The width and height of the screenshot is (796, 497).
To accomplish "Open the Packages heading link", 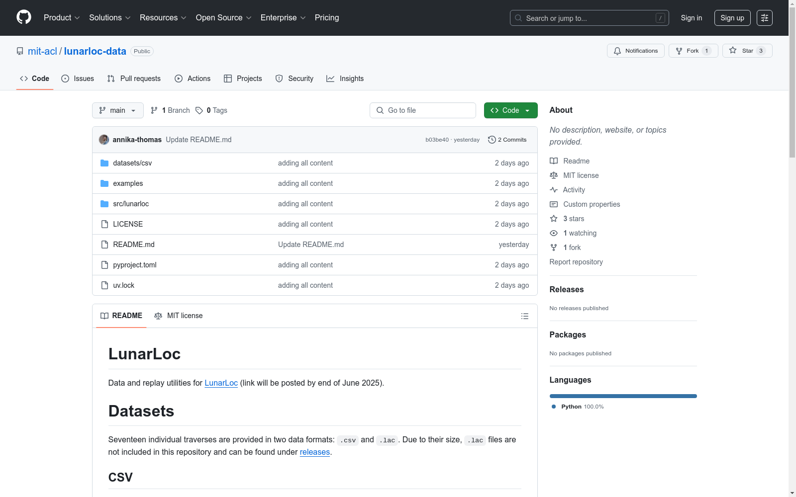I will pyautogui.click(x=568, y=334).
